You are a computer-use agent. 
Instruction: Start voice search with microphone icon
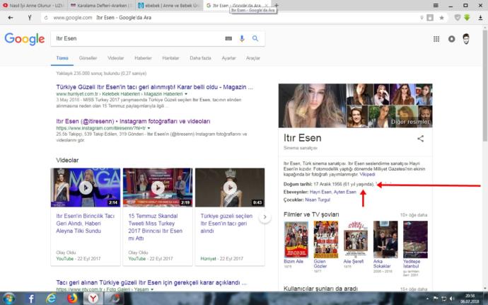click(x=242, y=38)
